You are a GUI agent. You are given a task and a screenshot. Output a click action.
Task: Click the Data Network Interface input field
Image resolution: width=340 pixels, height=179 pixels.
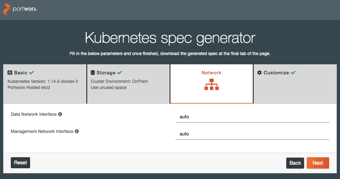252,117
